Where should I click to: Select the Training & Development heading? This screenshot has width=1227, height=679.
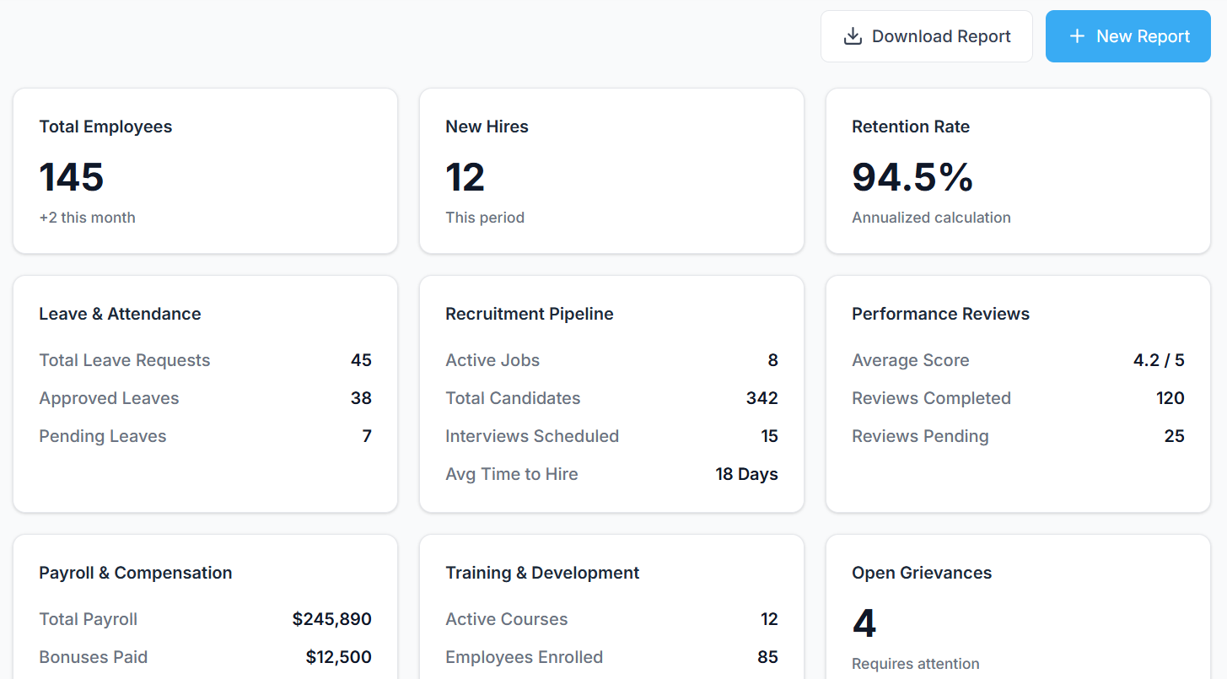pos(542,573)
